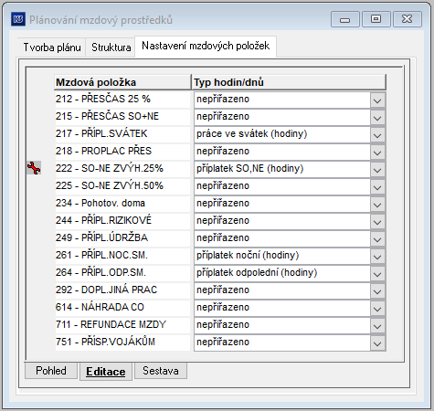The height and width of the screenshot is (411, 434).
Task: Select the cell 225 - SO-NE ZVÝH.50%
Action: point(122,186)
